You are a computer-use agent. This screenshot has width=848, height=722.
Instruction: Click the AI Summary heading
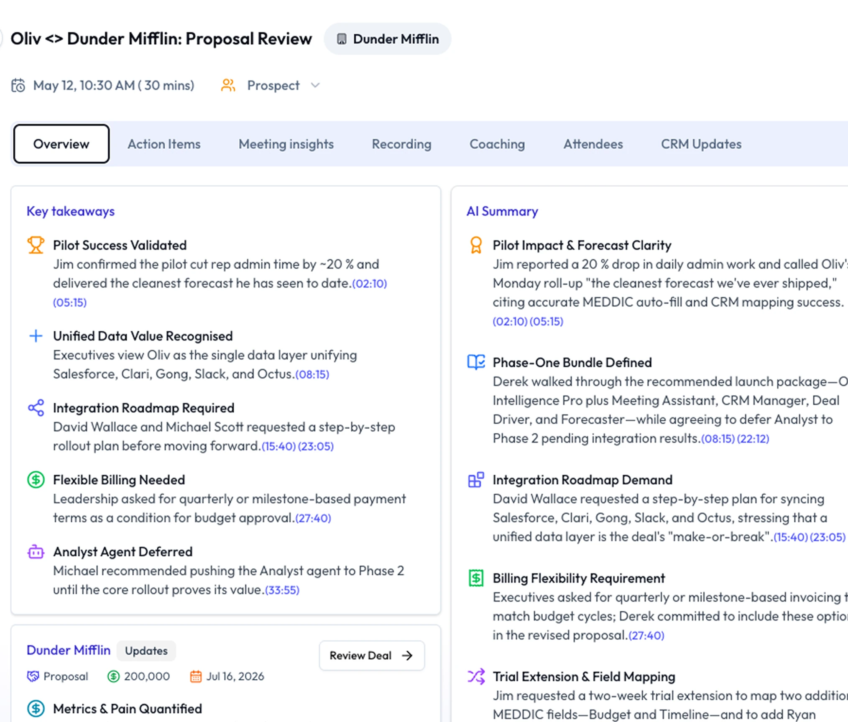click(502, 211)
